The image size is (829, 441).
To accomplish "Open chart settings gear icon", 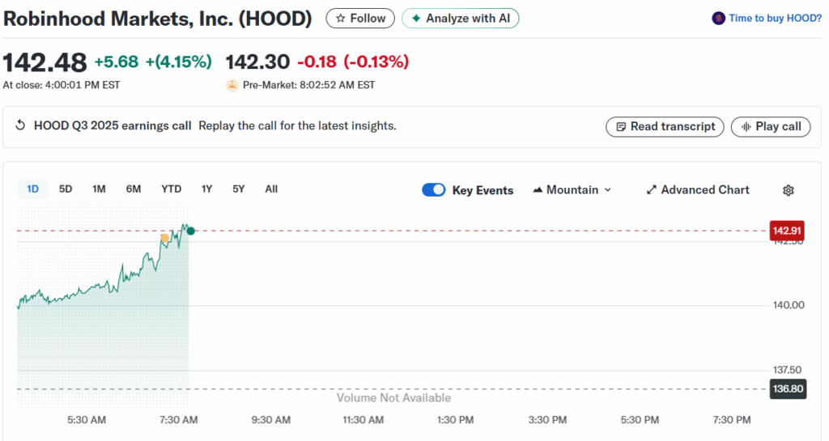I will (789, 190).
